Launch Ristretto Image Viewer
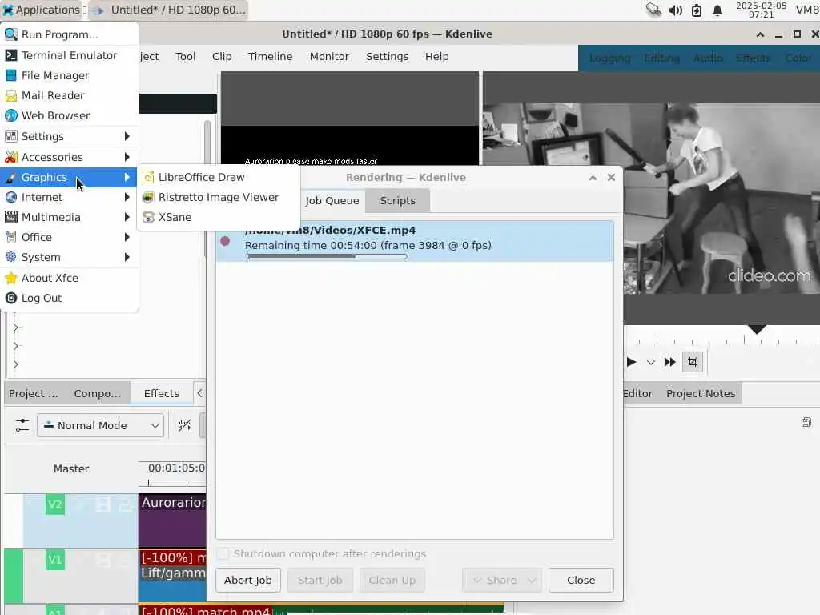820x615 pixels. point(219,197)
